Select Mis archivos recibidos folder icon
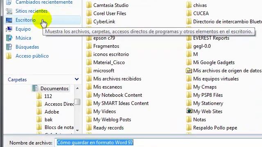The width and height of the screenshot is (262, 147). pos(89,79)
